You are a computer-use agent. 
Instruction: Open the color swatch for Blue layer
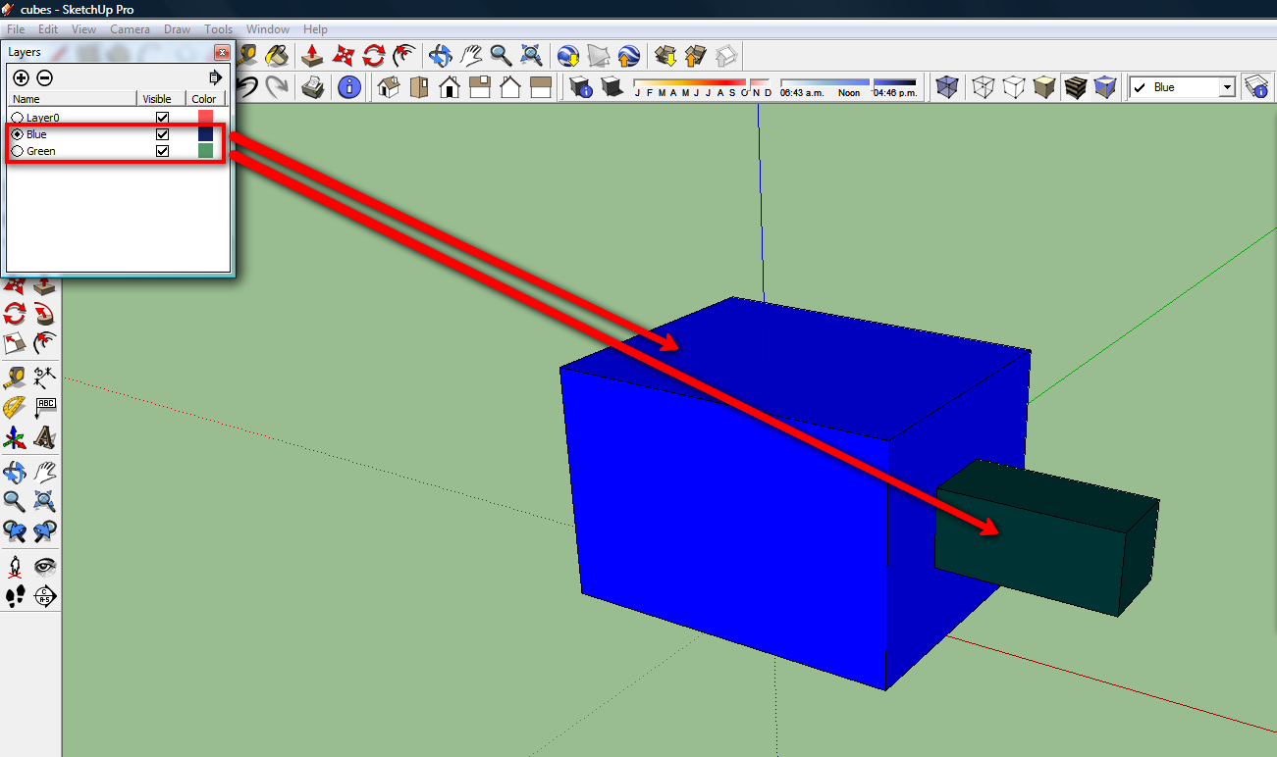pyautogui.click(x=205, y=133)
